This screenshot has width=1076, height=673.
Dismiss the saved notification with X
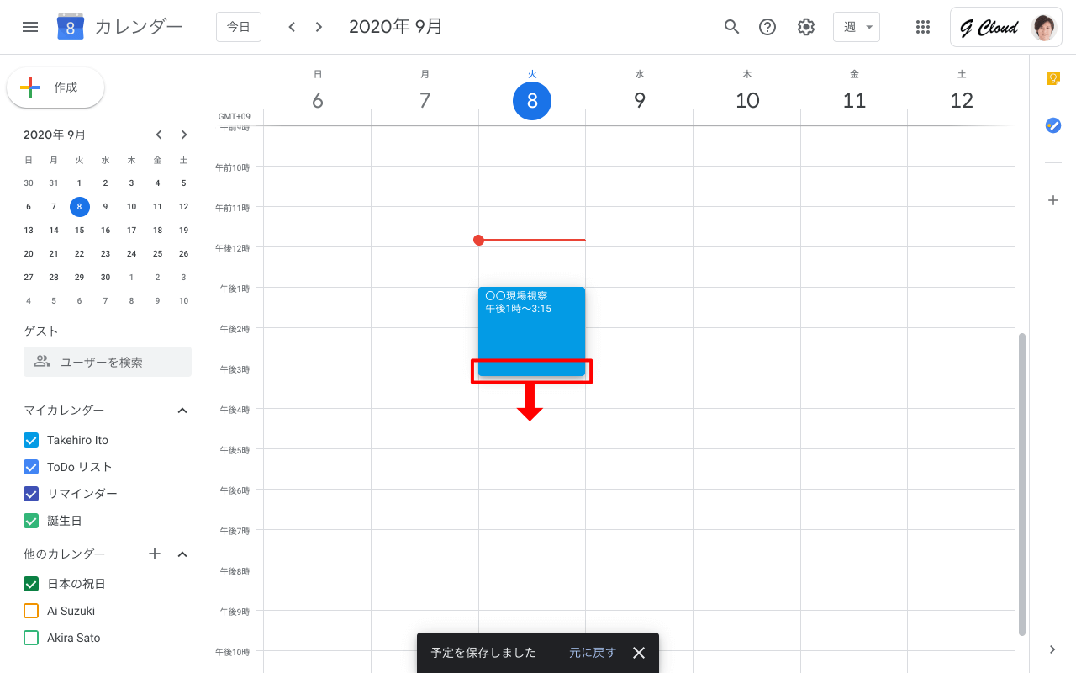(639, 653)
